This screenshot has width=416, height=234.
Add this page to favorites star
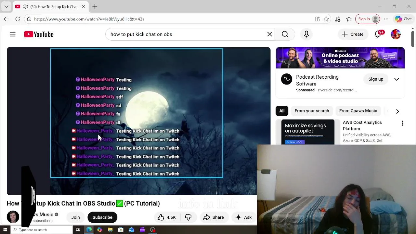[326, 19]
